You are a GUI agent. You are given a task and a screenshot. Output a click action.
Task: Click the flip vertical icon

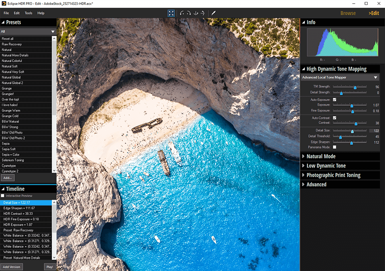click(203, 13)
